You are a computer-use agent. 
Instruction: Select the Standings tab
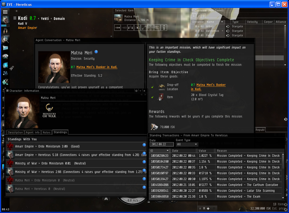tap(60, 132)
